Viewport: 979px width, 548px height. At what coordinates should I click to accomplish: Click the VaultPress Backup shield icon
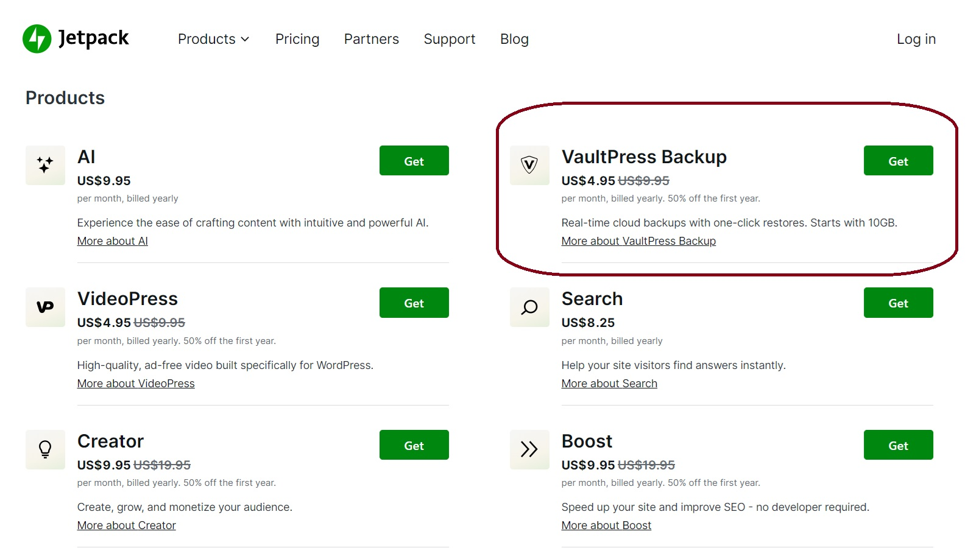tap(529, 165)
